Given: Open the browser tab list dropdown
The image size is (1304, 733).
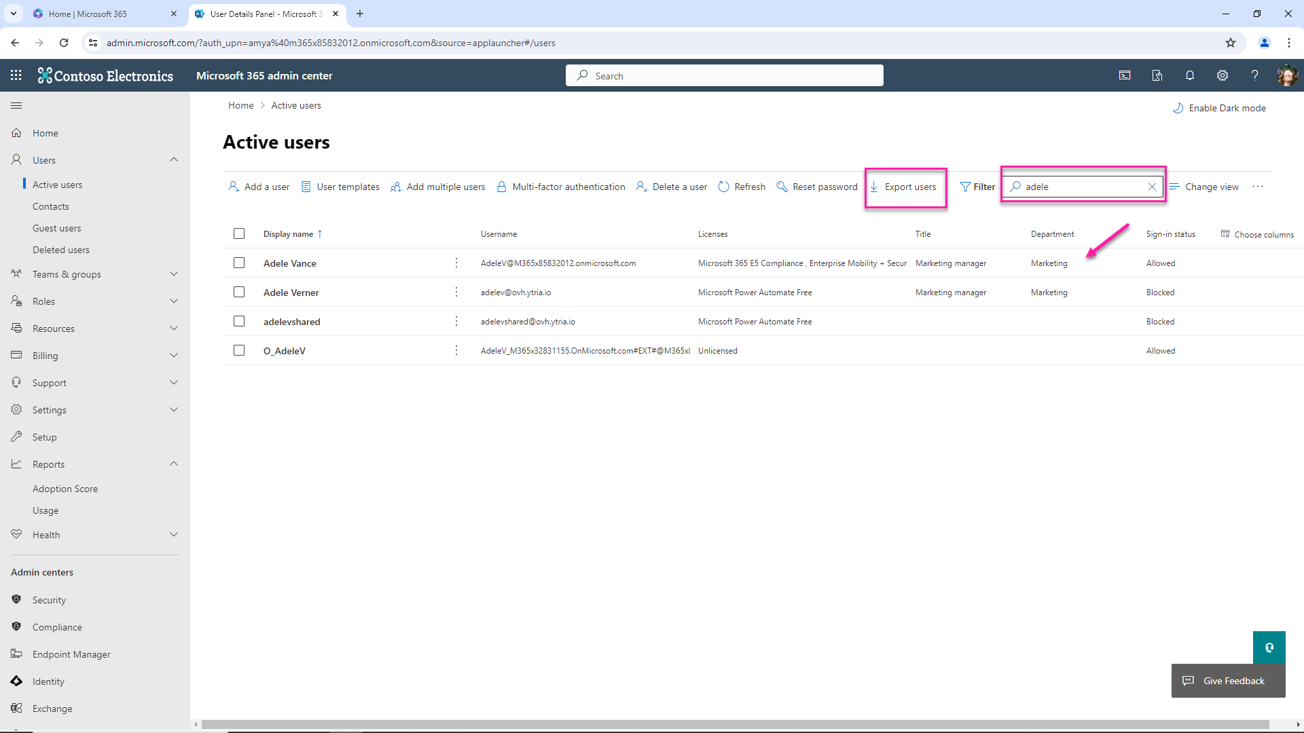Looking at the screenshot, I should coord(14,14).
